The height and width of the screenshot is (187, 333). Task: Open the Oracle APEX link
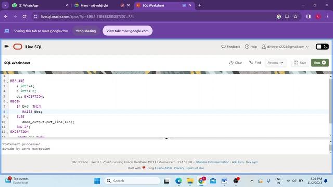[x=163, y=168]
